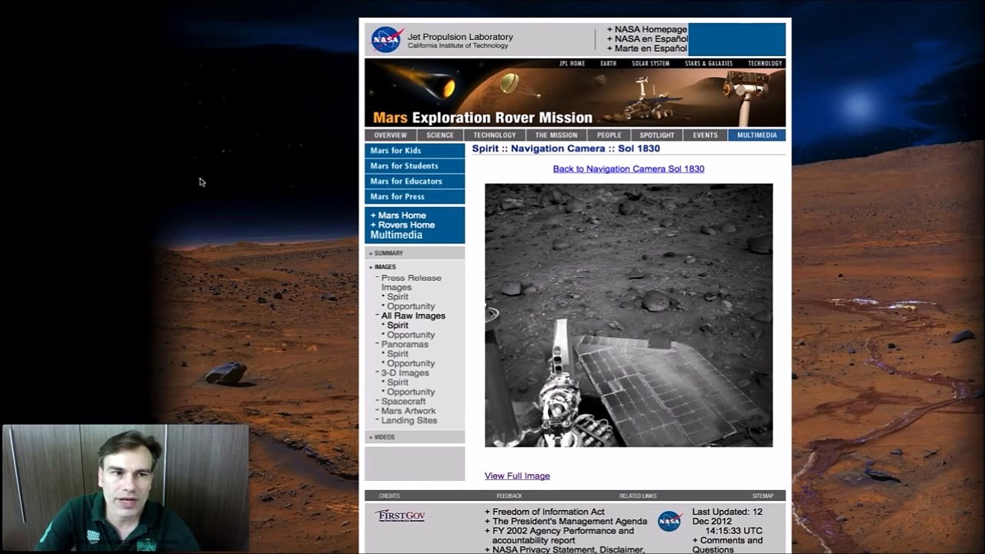Select Opportunity under 3-D Images

tap(411, 392)
